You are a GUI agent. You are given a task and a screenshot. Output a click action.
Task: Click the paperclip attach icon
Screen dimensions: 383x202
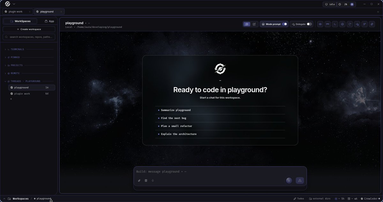[139, 180]
